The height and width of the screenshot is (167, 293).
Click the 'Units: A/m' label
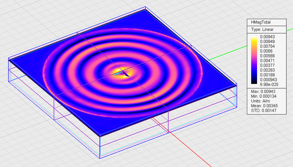pyautogui.click(x=260, y=101)
